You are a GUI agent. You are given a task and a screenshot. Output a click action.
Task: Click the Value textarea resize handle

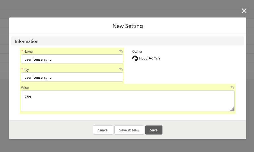[232, 109]
